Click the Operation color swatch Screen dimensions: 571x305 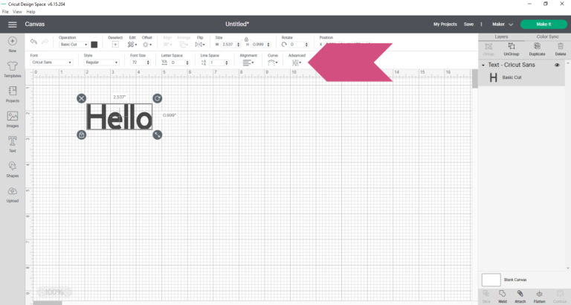point(94,45)
